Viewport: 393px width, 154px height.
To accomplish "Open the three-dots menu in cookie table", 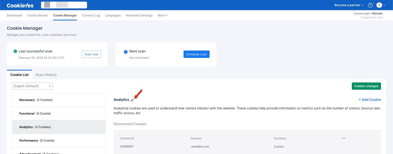I will (x=343, y=138).
